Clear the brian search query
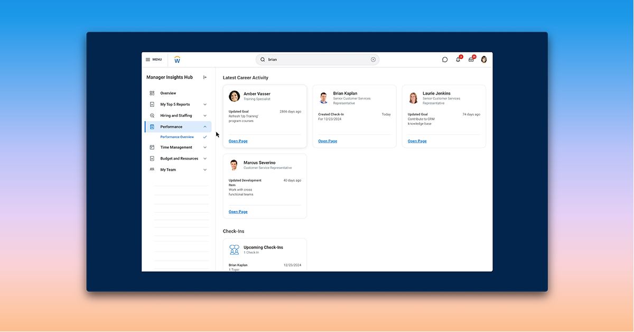 pyautogui.click(x=373, y=59)
